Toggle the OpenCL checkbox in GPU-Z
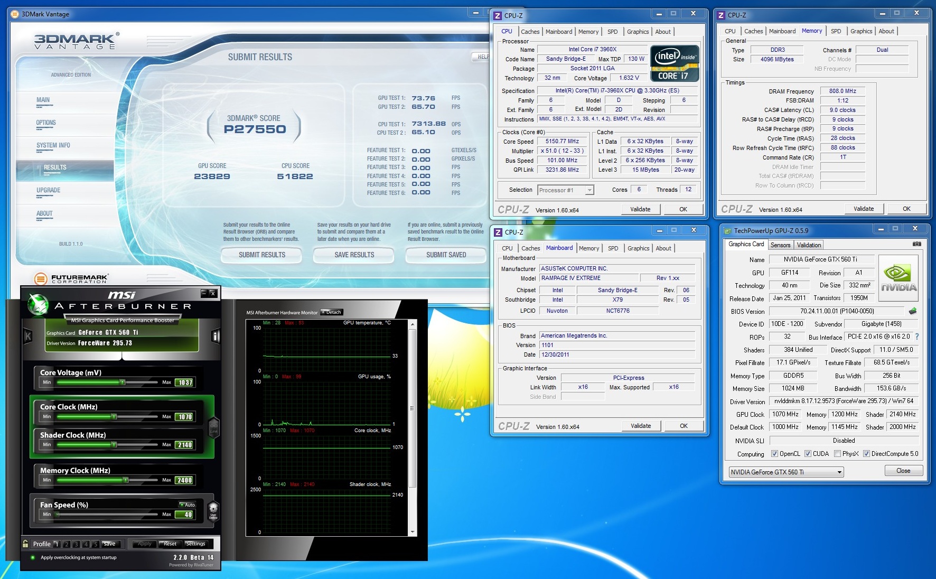Viewport: 936px width, 579px height. [774, 454]
